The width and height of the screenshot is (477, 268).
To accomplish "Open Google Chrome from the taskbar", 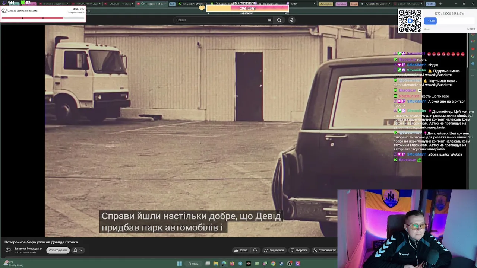I will [273, 264].
